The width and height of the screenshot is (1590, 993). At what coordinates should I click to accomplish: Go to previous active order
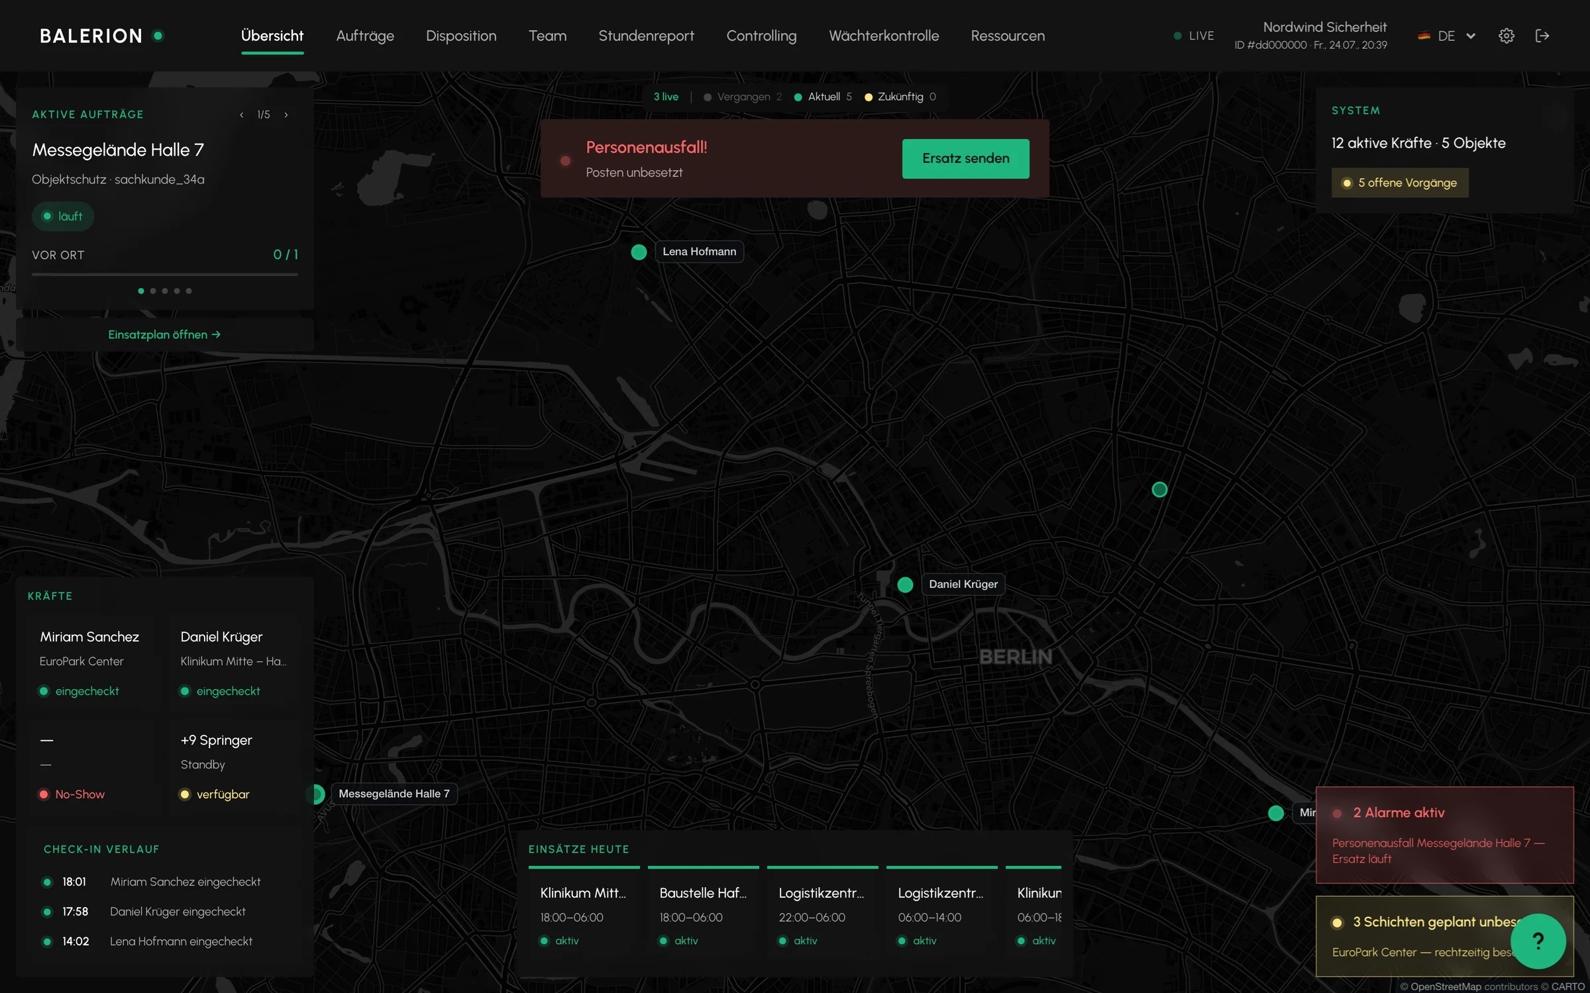tap(242, 115)
